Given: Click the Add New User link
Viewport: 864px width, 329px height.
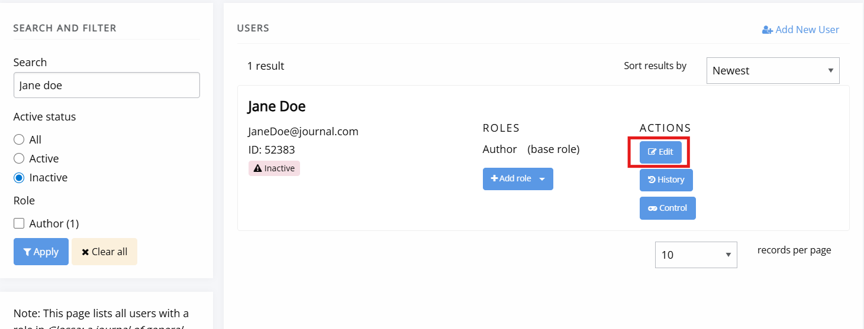Looking at the screenshot, I should [x=801, y=30].
